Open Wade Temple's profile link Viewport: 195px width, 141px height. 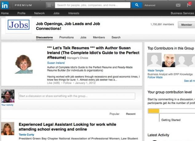click(x=155, y=70)
